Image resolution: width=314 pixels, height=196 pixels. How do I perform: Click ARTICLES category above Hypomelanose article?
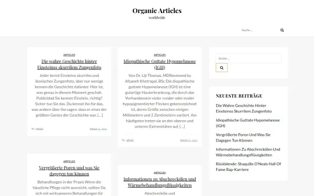(160, 55)
